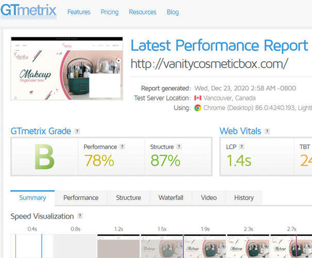Image resolution: width=312 pixels, height=258 pixels.
Task: Click the 0.8s filmstrip frame
Action: (75, 246)
